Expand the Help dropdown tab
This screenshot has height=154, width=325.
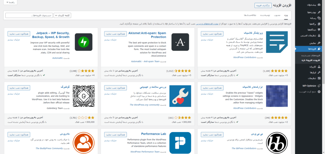coord(10,2)
